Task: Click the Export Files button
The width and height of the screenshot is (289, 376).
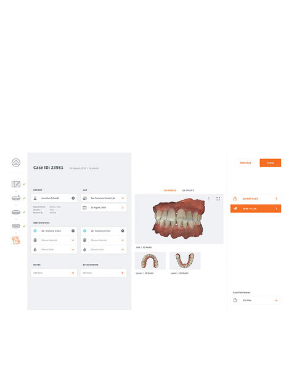Action: pyautogui.click(x=256, y=198)
